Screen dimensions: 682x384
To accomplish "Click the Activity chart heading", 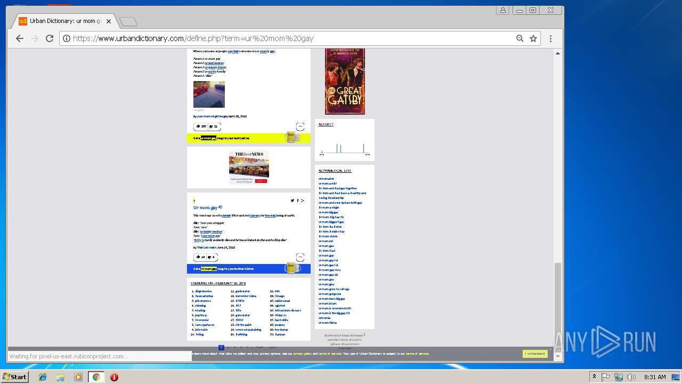I will tap(326, 124).
